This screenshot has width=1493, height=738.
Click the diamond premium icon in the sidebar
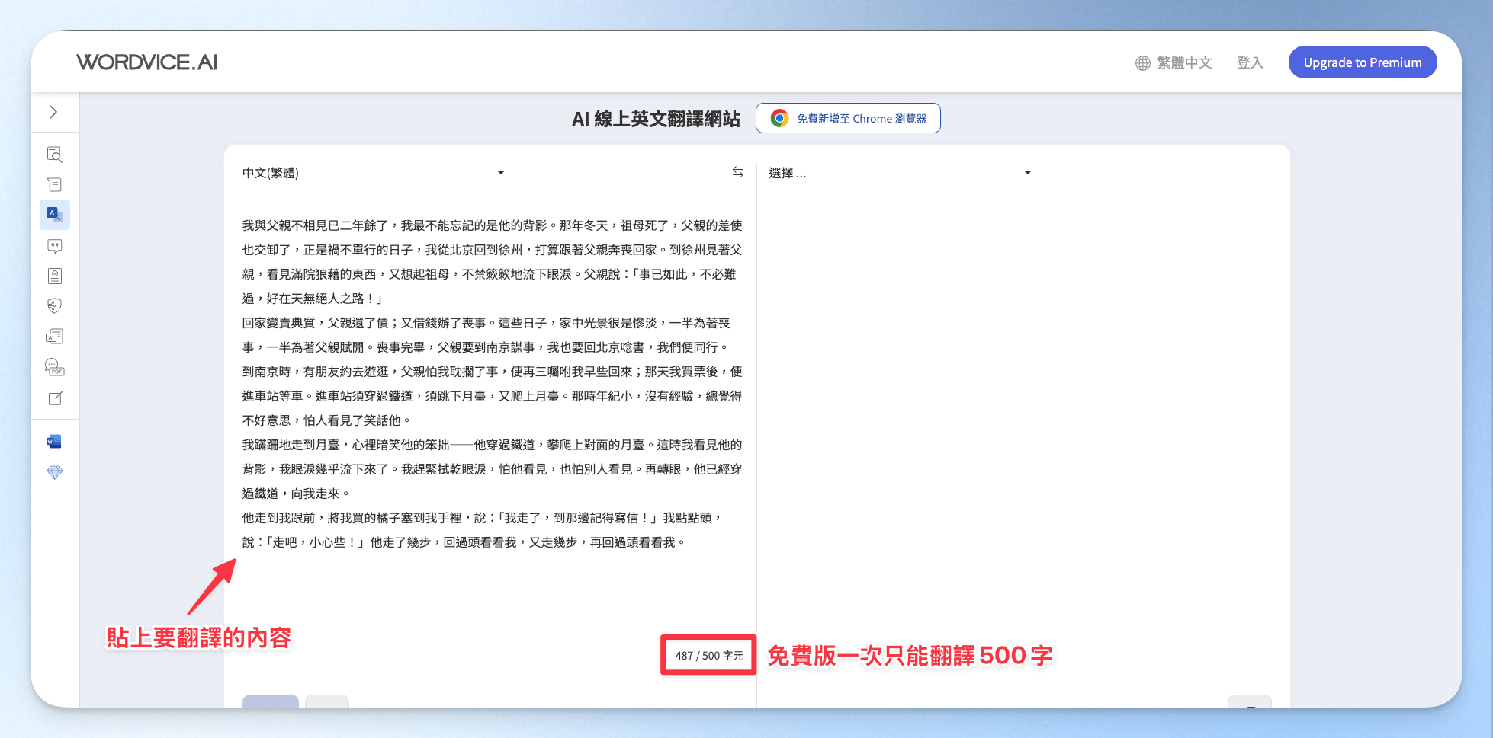click(54, 472)
